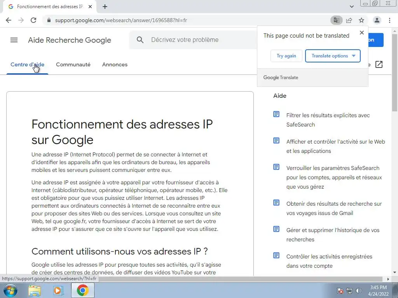Open Gérer et supprimer l'historique de vos recherches
Image resolution: width=398 pixels, height=298 pixels.
pyautogui.click(x=333, y=235)
